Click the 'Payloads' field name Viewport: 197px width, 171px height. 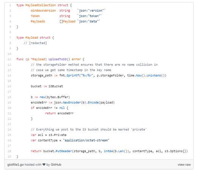[38, 22]
